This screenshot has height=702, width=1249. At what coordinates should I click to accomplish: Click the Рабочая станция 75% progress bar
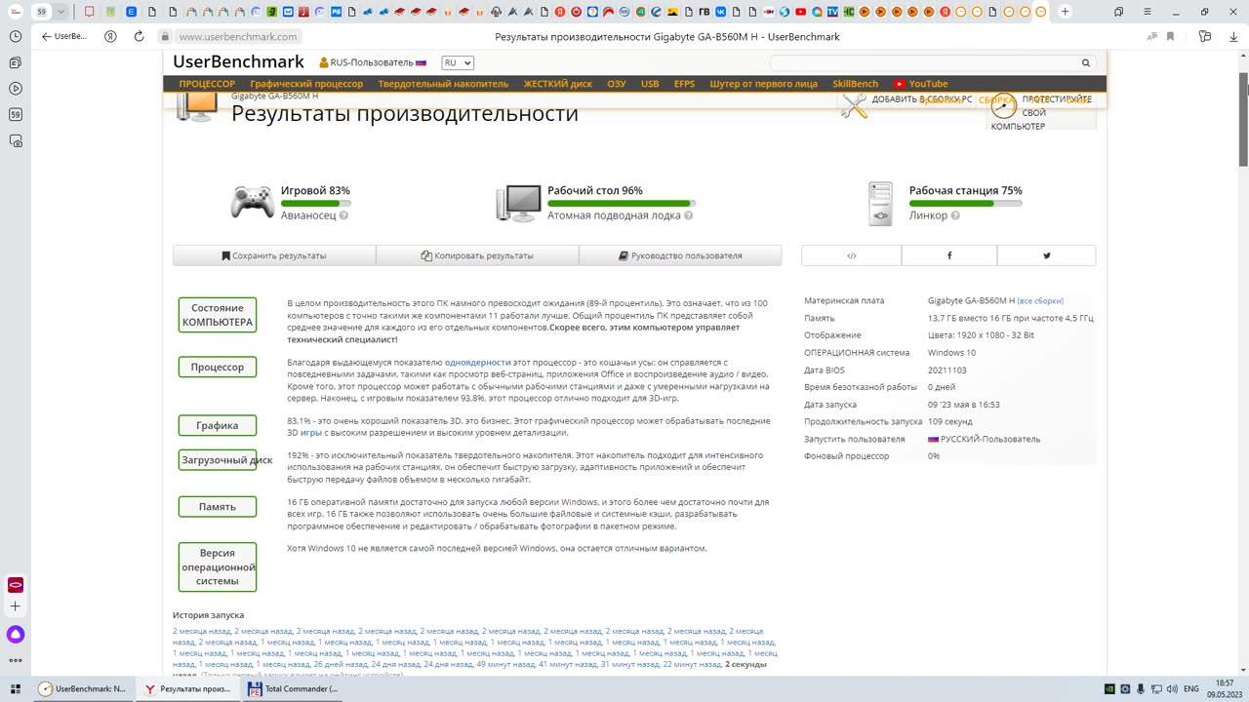(x=966, y=203)
